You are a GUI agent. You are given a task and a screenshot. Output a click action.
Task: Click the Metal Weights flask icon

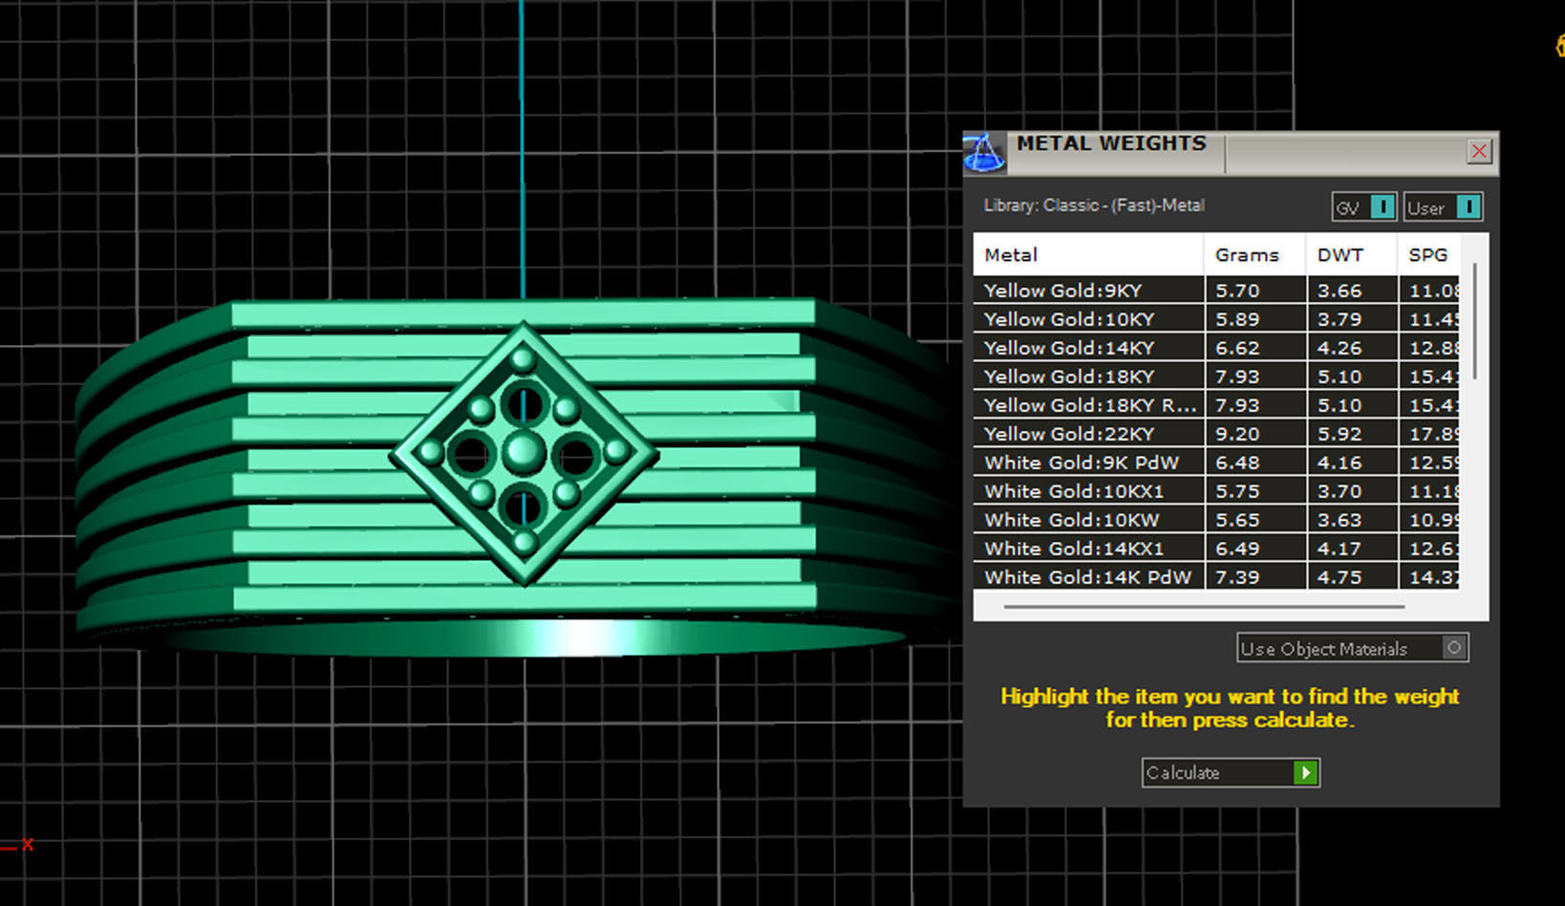pyautogui.click(x=984, y=153)
